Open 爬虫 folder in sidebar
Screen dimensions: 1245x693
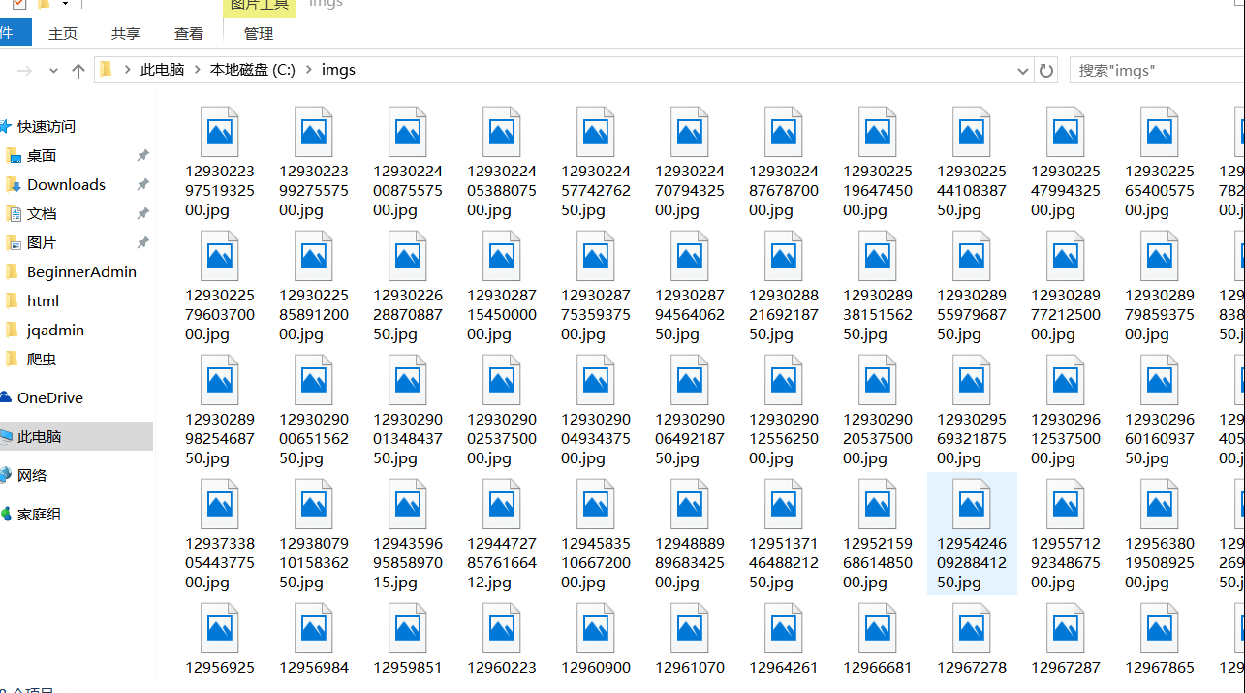click(x=42, y=359)
